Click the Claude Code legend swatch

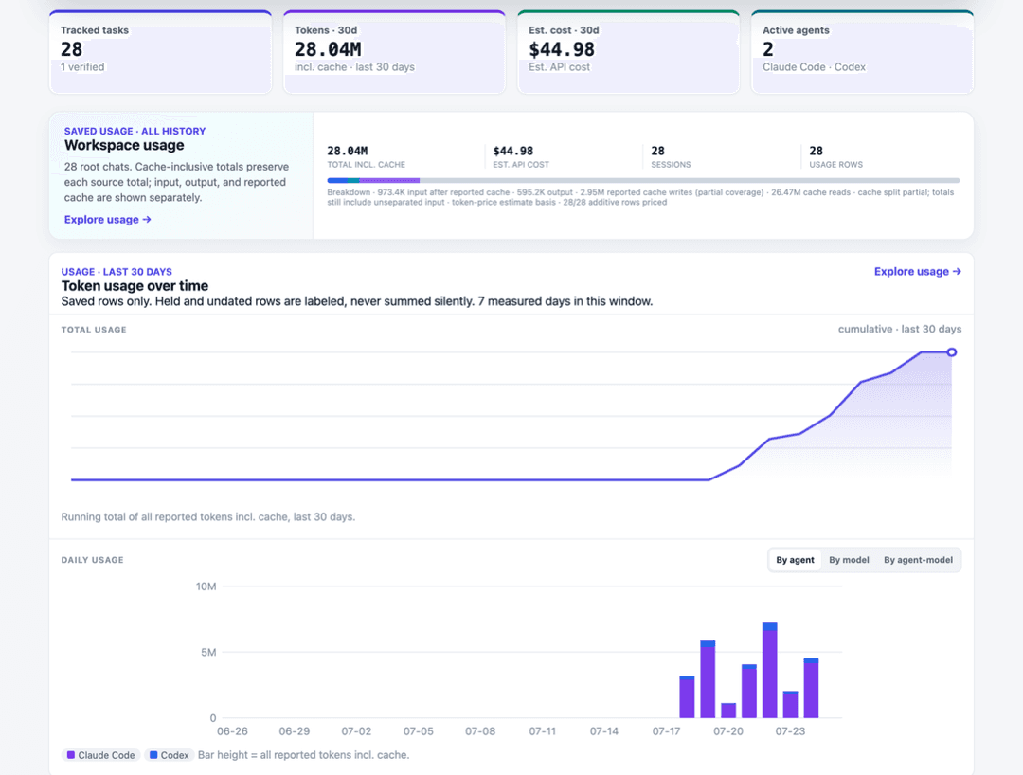tap(70, 755)
